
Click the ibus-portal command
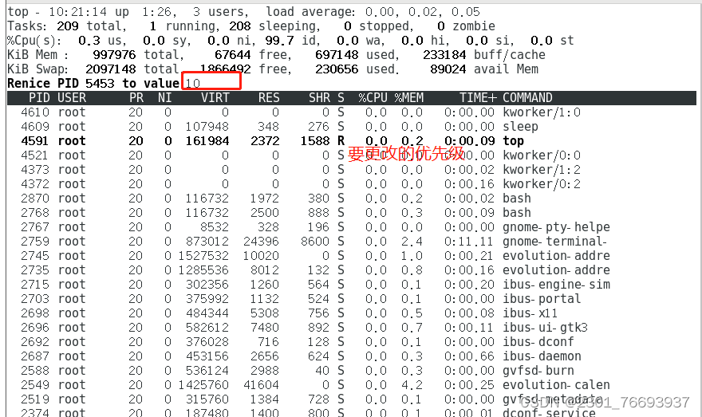(x=542, y=298)
